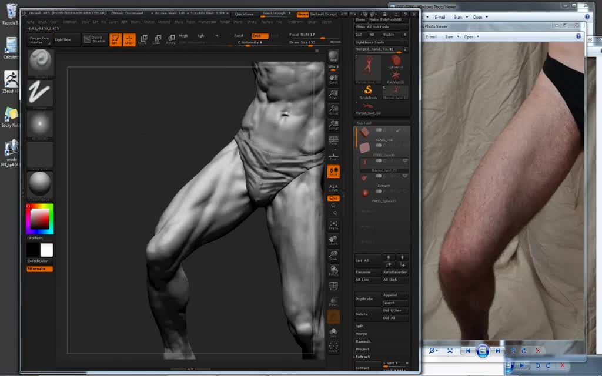Toggle the Menus button
Screen dimensions: 602x376
303,14
